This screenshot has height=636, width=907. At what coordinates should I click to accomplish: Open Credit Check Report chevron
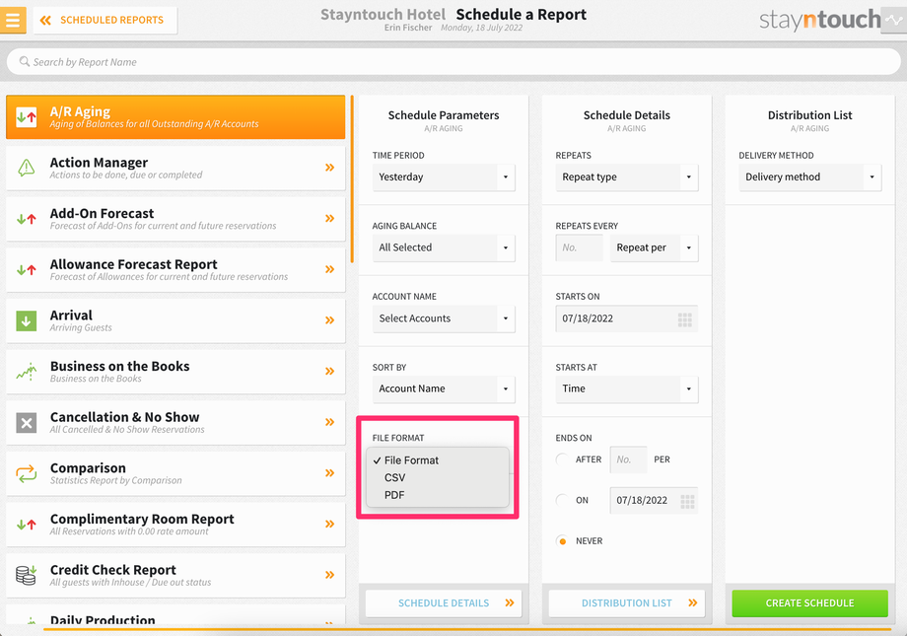pos(329,575)
